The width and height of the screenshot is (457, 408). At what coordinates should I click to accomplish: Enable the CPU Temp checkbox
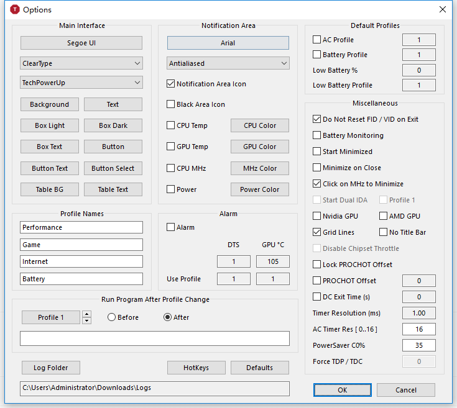[x=171, y=125]
